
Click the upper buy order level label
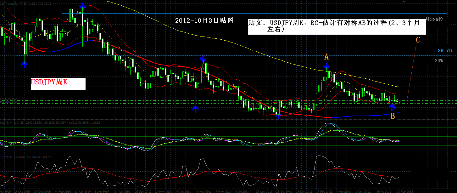(x=8, y=99)
